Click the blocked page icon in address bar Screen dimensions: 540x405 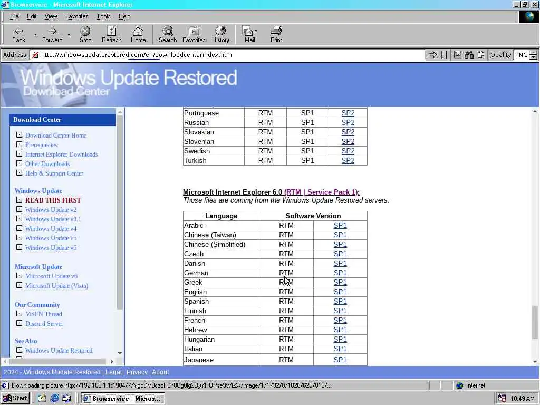tap(35, 55)
